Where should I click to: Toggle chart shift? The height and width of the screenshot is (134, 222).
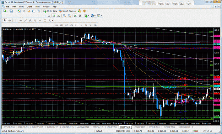(x=80, y=16)
